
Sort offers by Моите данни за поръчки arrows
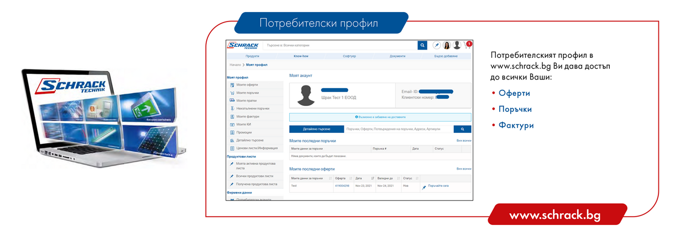pos(330,179)
